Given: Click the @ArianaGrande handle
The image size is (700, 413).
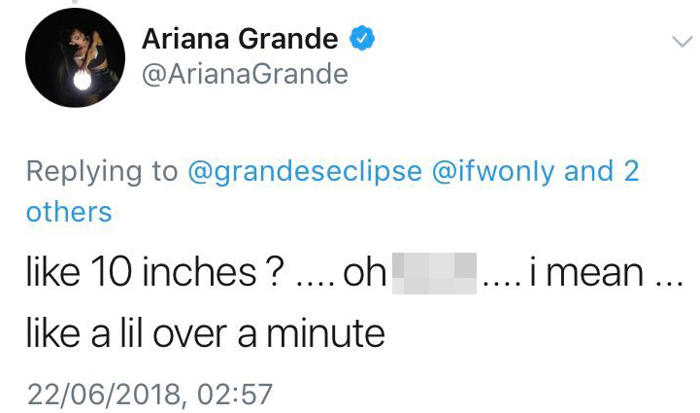Looking at the screenshot, I should [x=245, y=74].
